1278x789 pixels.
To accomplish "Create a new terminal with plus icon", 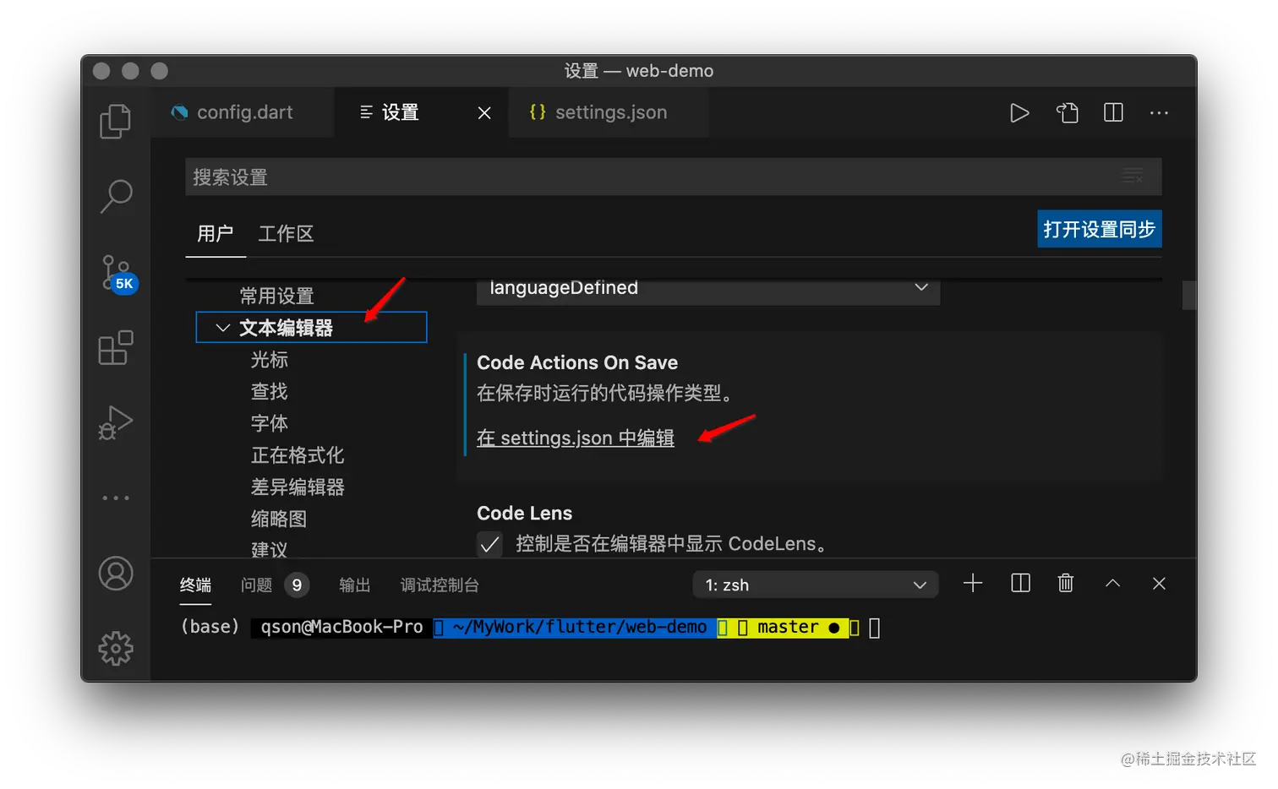I will tap(973, 583).
